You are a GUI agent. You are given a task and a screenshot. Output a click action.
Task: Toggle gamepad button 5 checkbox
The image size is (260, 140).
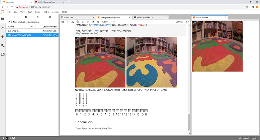[x=97, y=111]
